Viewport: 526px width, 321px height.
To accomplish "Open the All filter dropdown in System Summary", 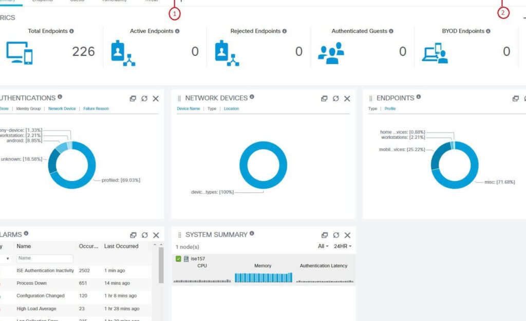I will coord(323,247).
